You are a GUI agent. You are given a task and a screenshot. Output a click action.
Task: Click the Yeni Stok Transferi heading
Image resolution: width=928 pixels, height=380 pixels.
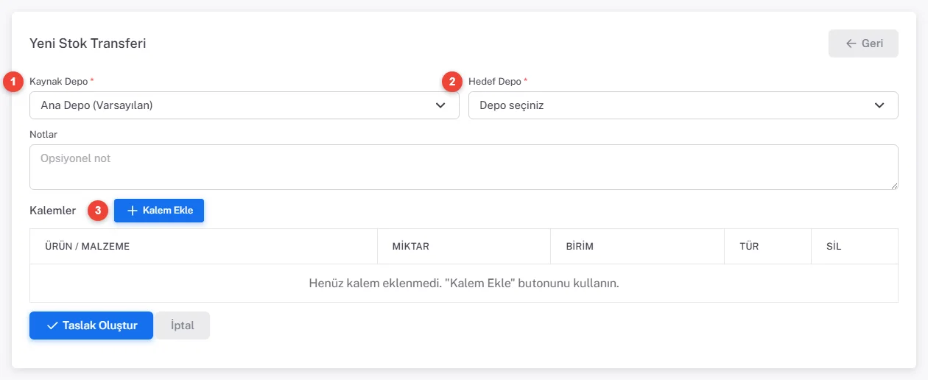click(x=88, y=43)
